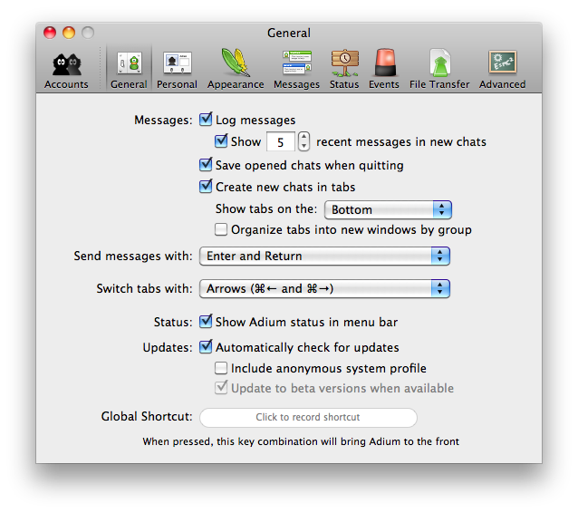The height and width of the screenshot is (513, 578).
Task: Toggle Update to beta versions when available
Action: tap(221, 388)
